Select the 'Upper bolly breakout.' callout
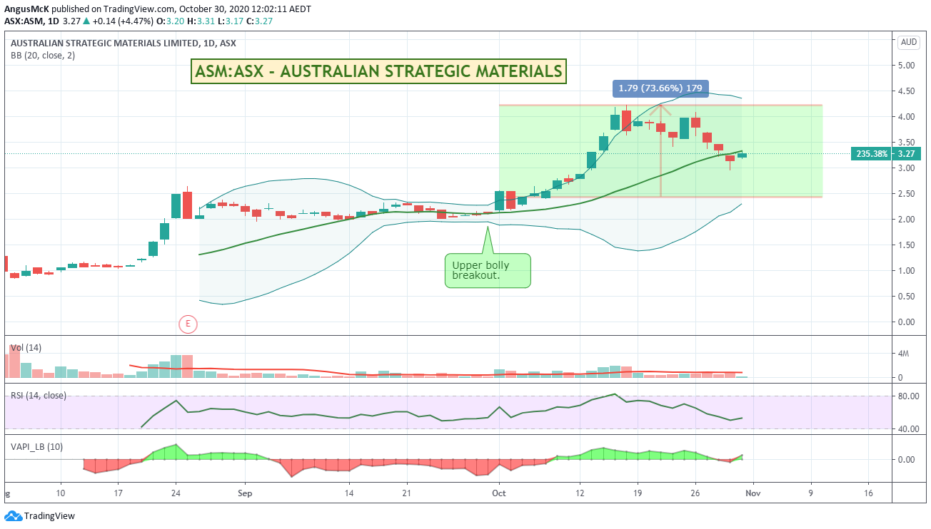The image size is (931, 529). coord(488,269)
